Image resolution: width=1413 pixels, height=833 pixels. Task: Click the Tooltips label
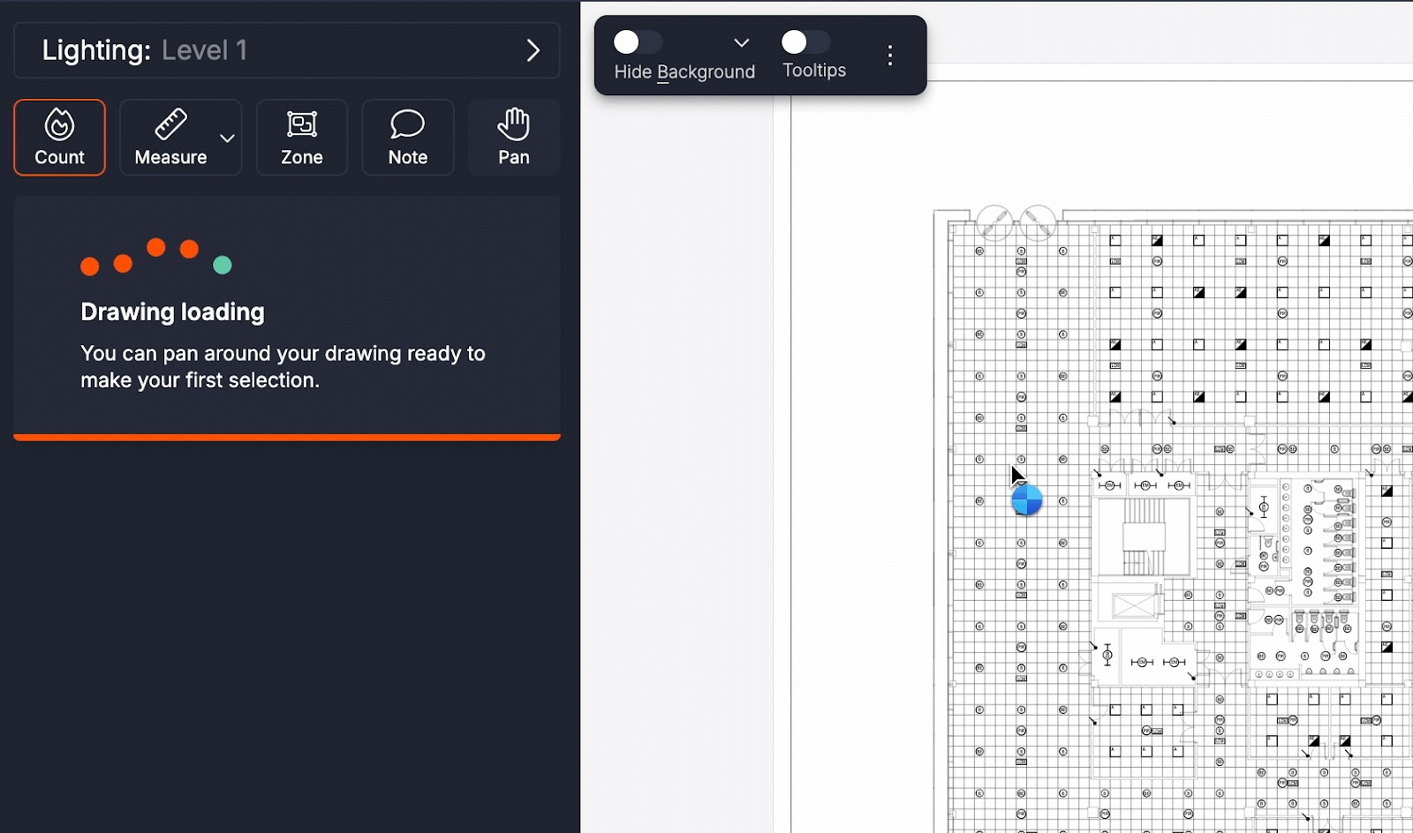(814, 71)
